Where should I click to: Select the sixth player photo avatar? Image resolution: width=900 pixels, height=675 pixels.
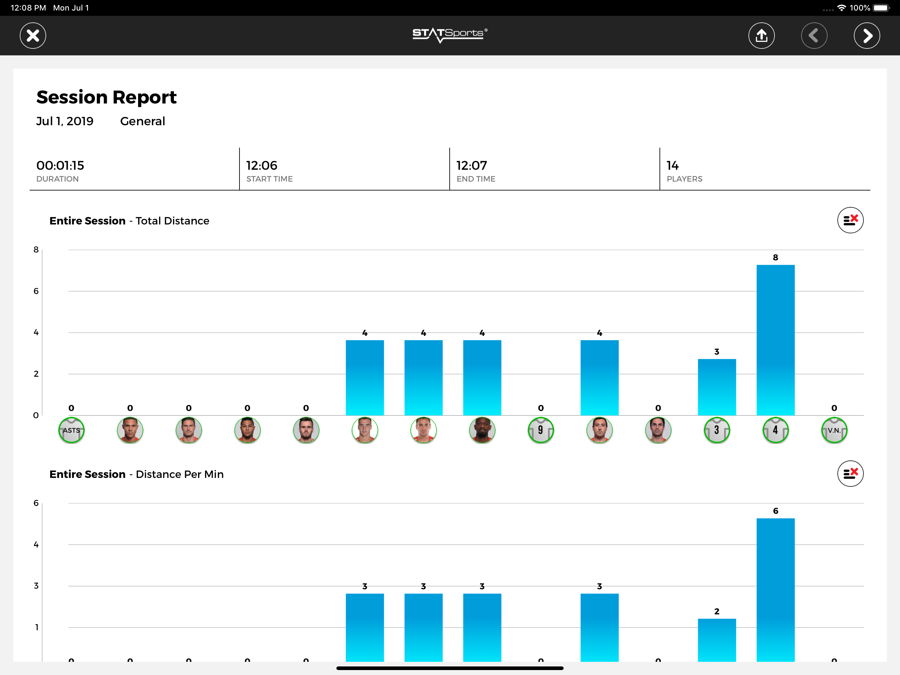pos(365,430)
